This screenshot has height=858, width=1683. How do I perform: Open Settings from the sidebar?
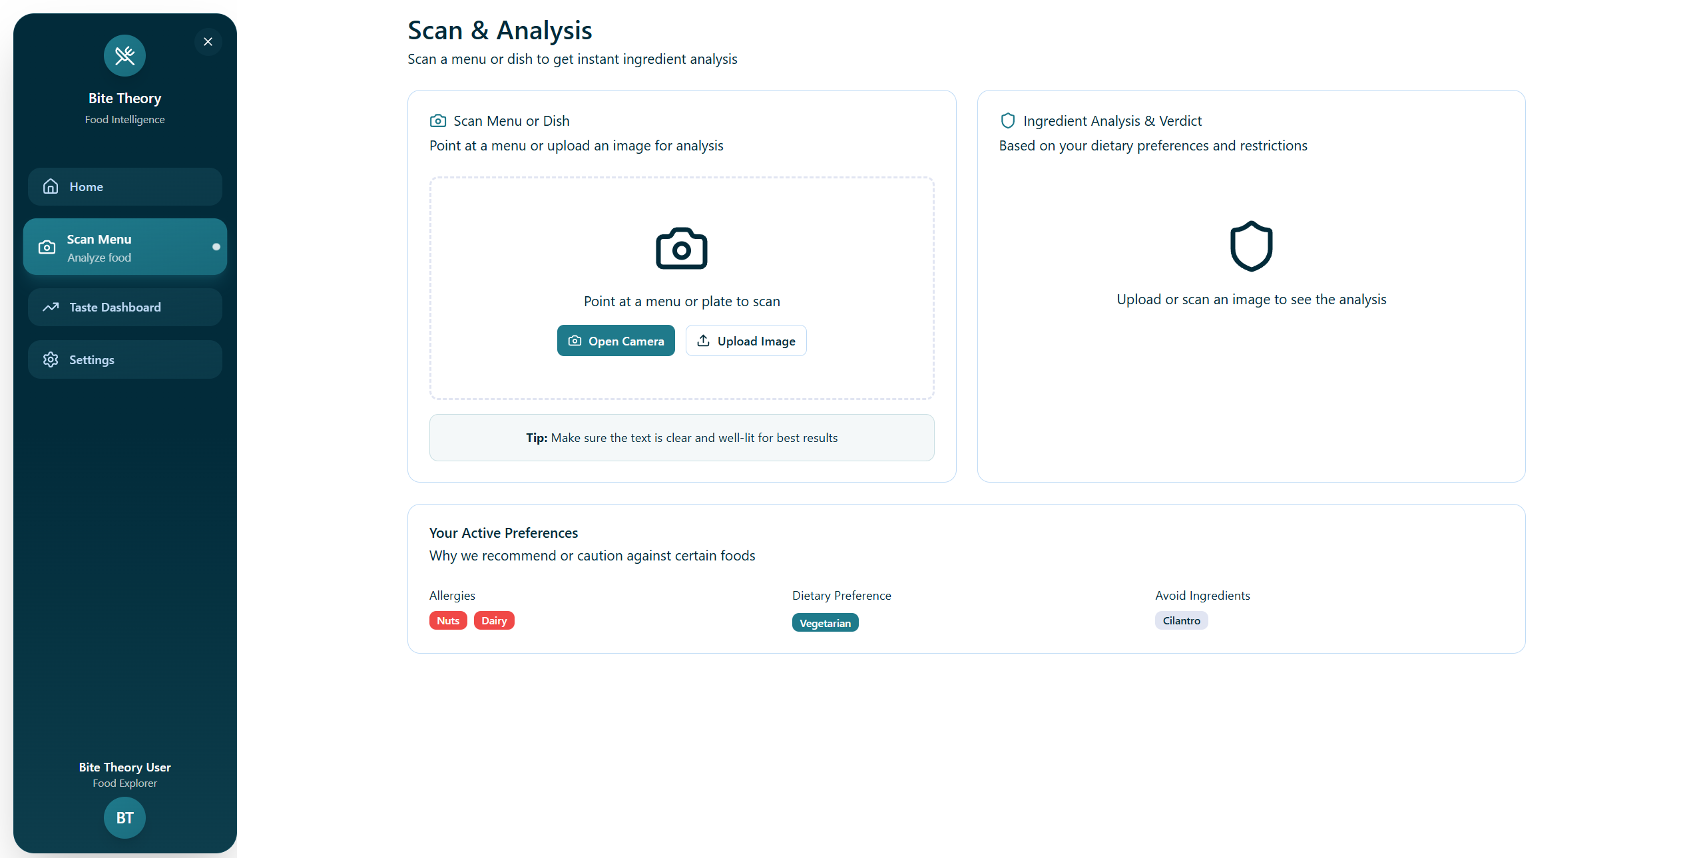click(x=125, y=359)
